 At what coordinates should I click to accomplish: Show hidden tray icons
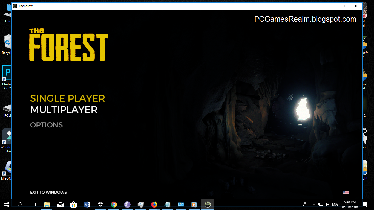pyautogui.click(x=314, y=205)
